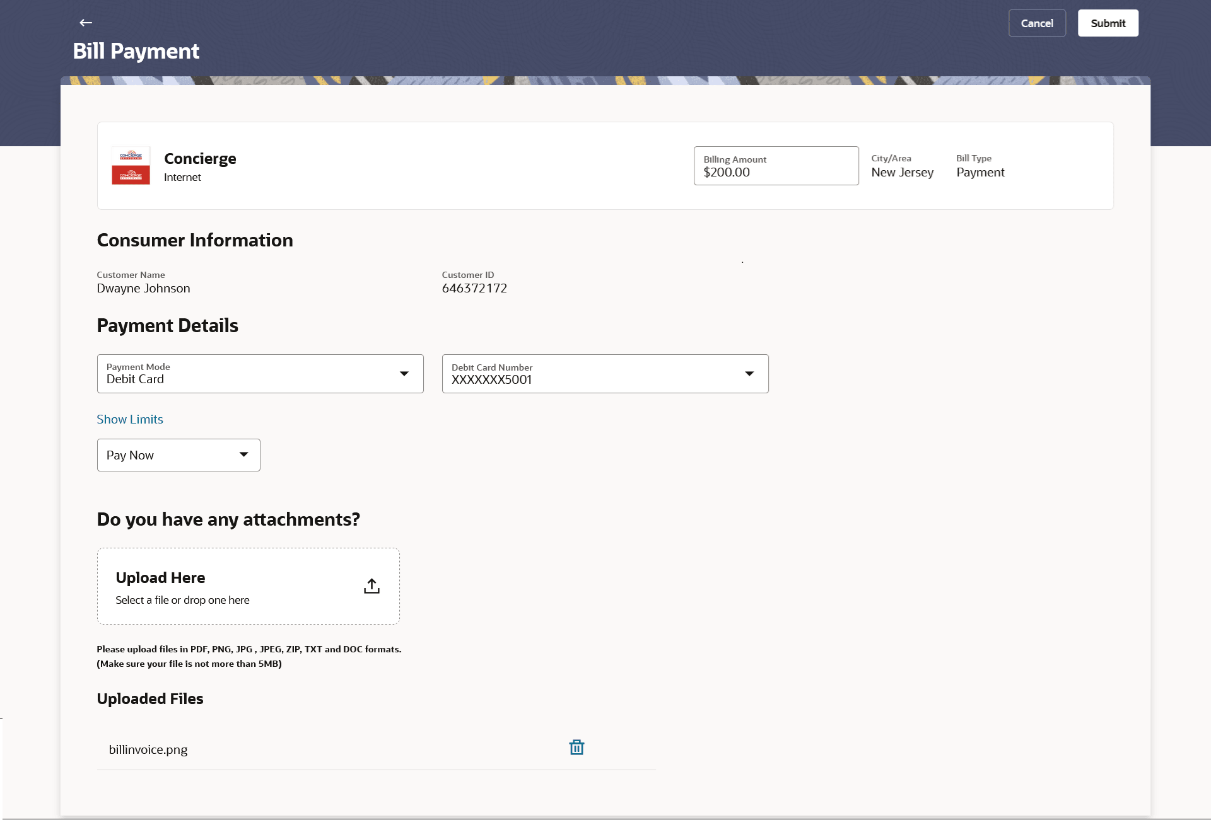Screen dimensions: 1211x820
Task: Click the customer name Dwayne Johnson
Action: 143,288
